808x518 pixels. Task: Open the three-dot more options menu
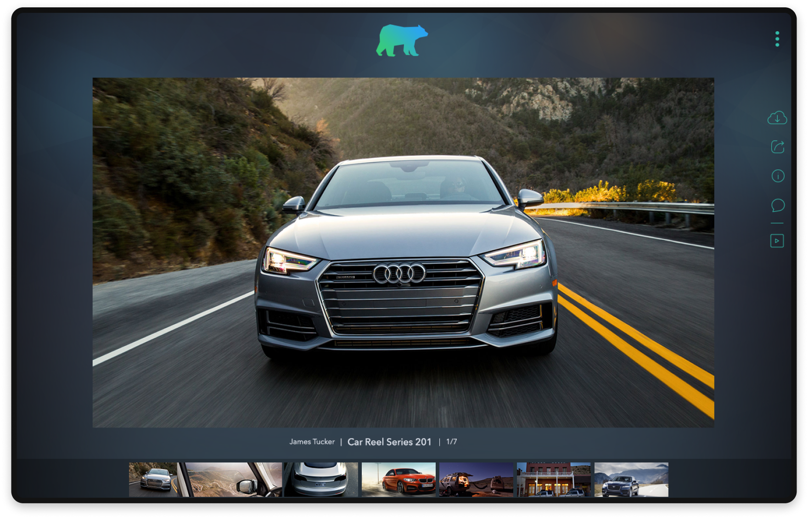[777, 39]
